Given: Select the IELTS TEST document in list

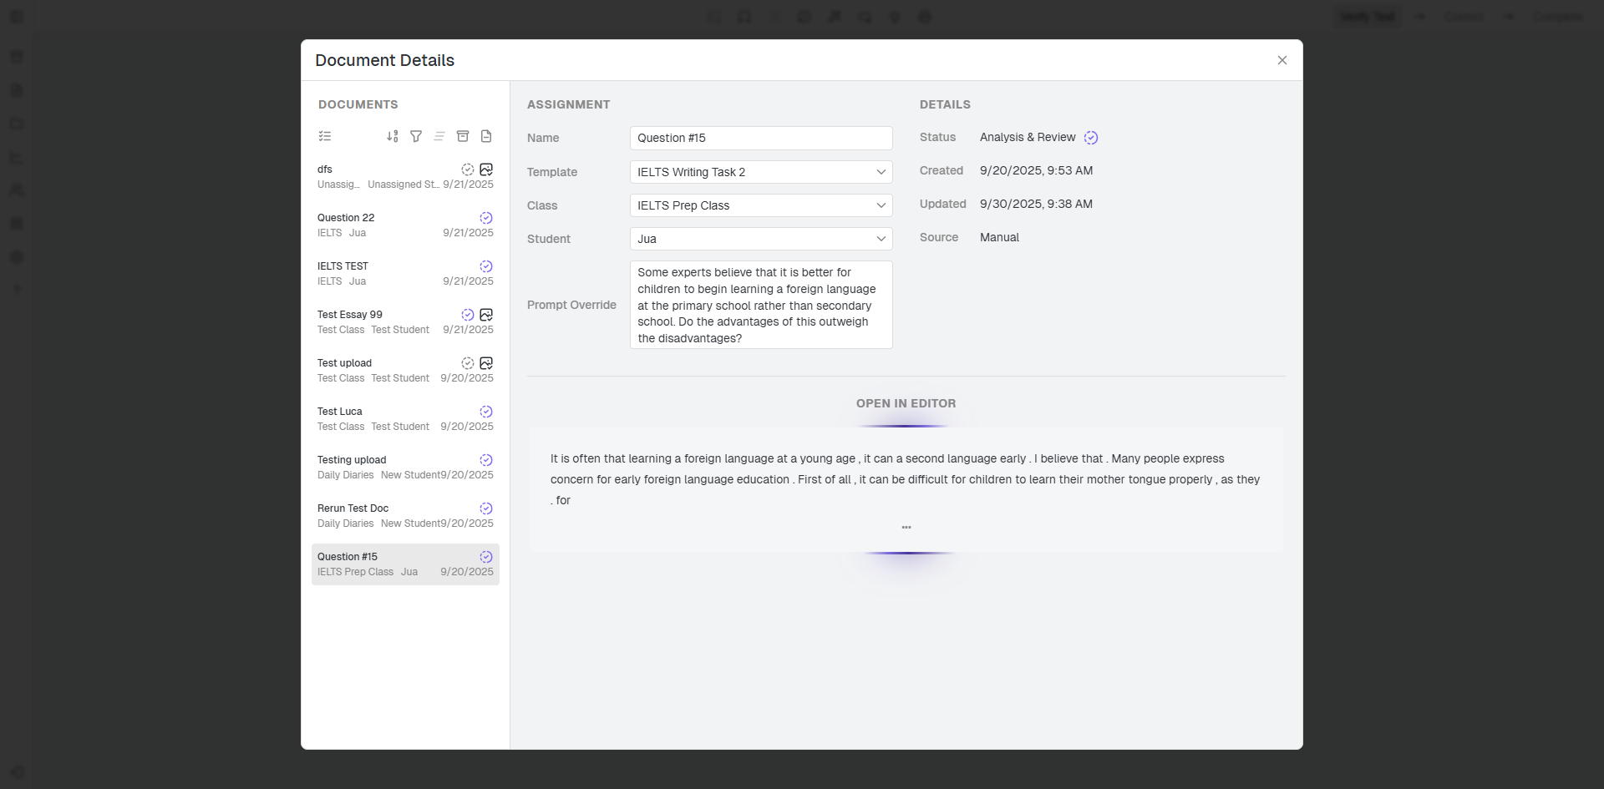Looking at the screenshot, I should click(x=405, y=274).
